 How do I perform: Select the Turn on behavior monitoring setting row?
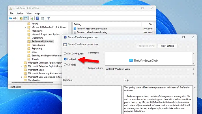click(113, 33)
